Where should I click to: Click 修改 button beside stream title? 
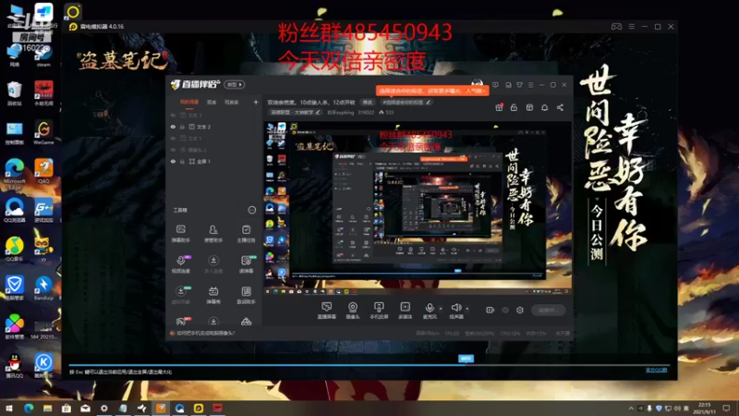[367, 102]
